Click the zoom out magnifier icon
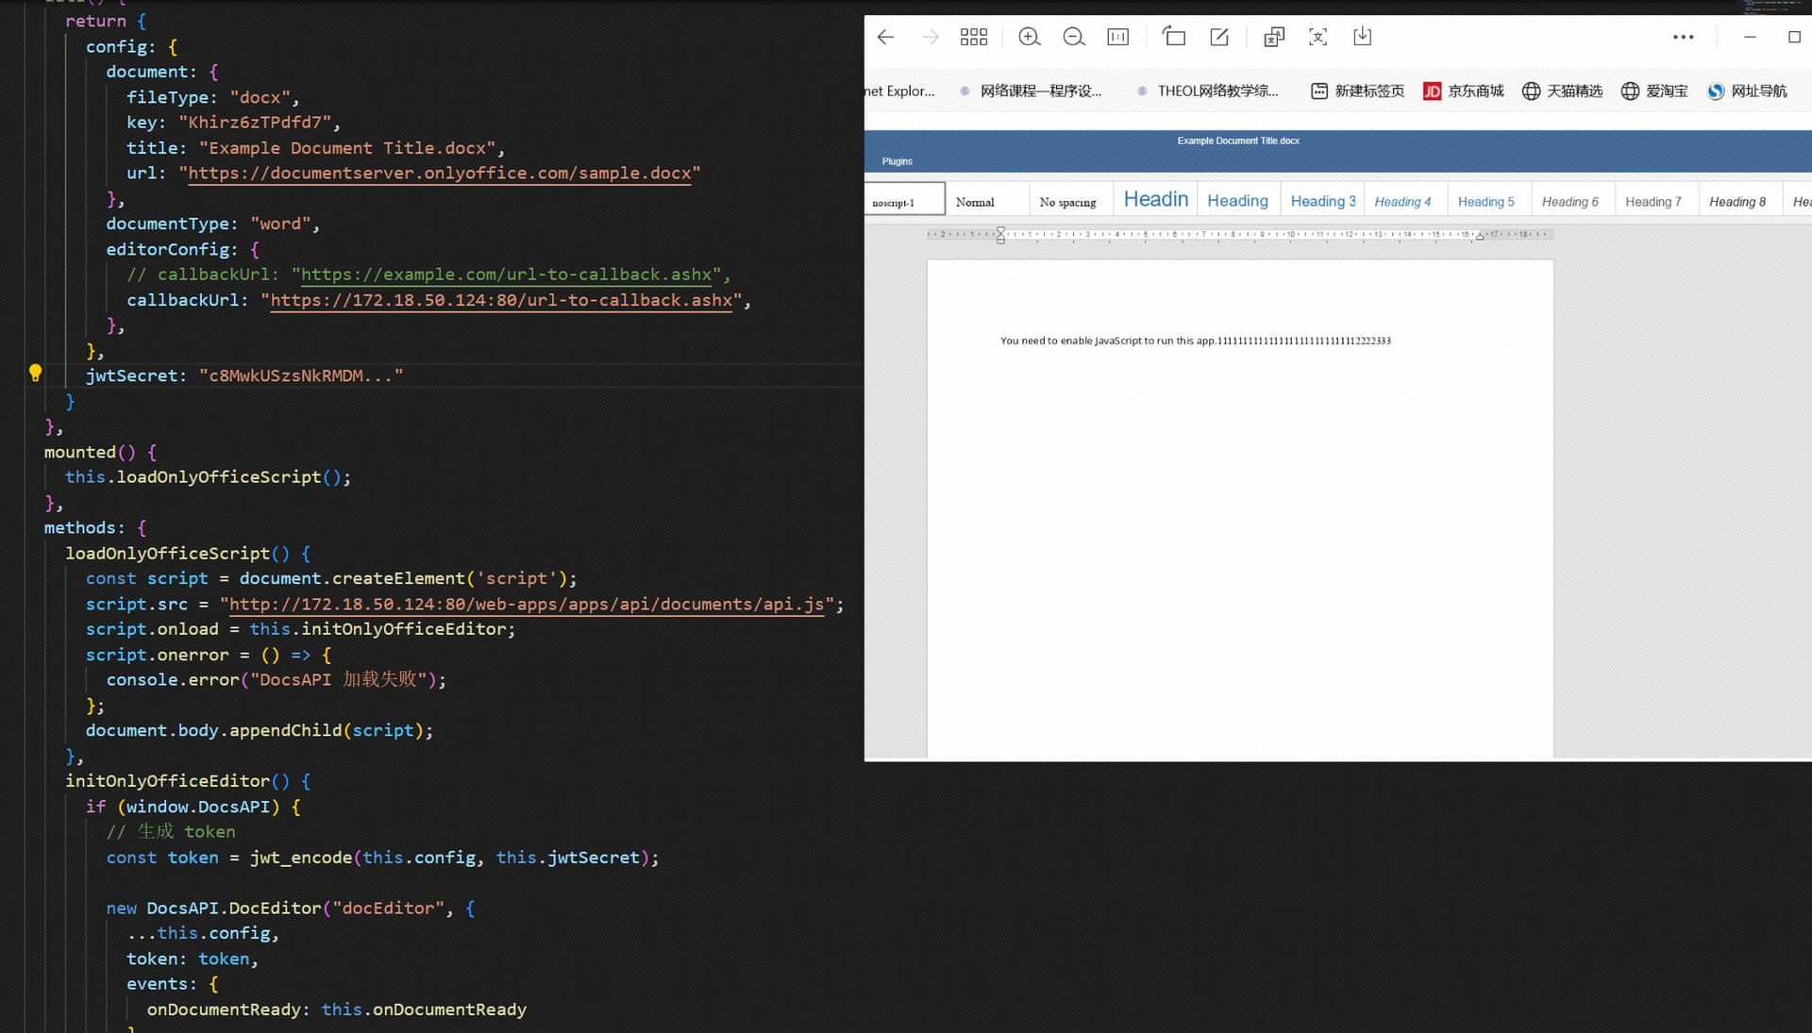Image resolution: width=1812 pixels, height=1033 pixels. tap(1073, 37)
